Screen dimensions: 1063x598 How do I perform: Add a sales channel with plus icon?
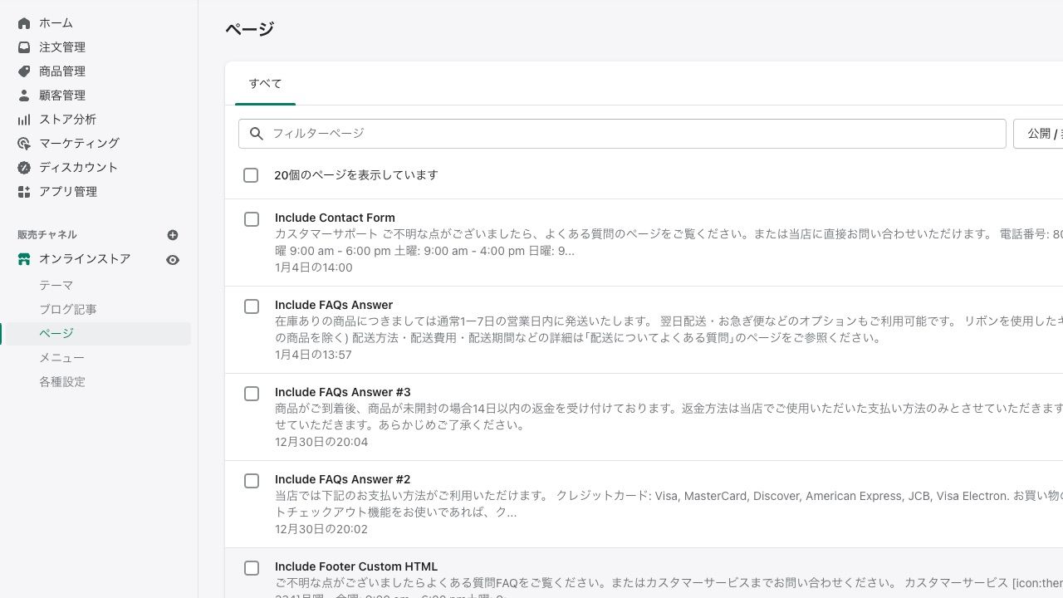point(173,235)
